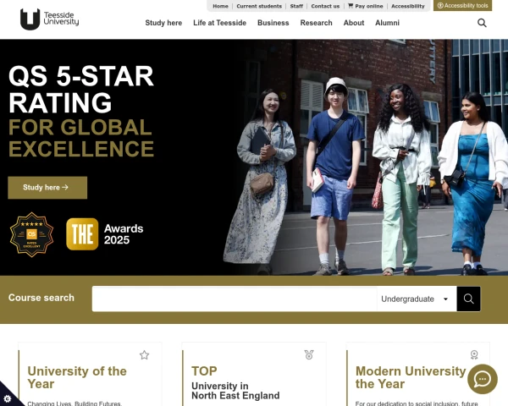Click the Home utility link
This screenshot has height=406, width=508.
point(220,6)
